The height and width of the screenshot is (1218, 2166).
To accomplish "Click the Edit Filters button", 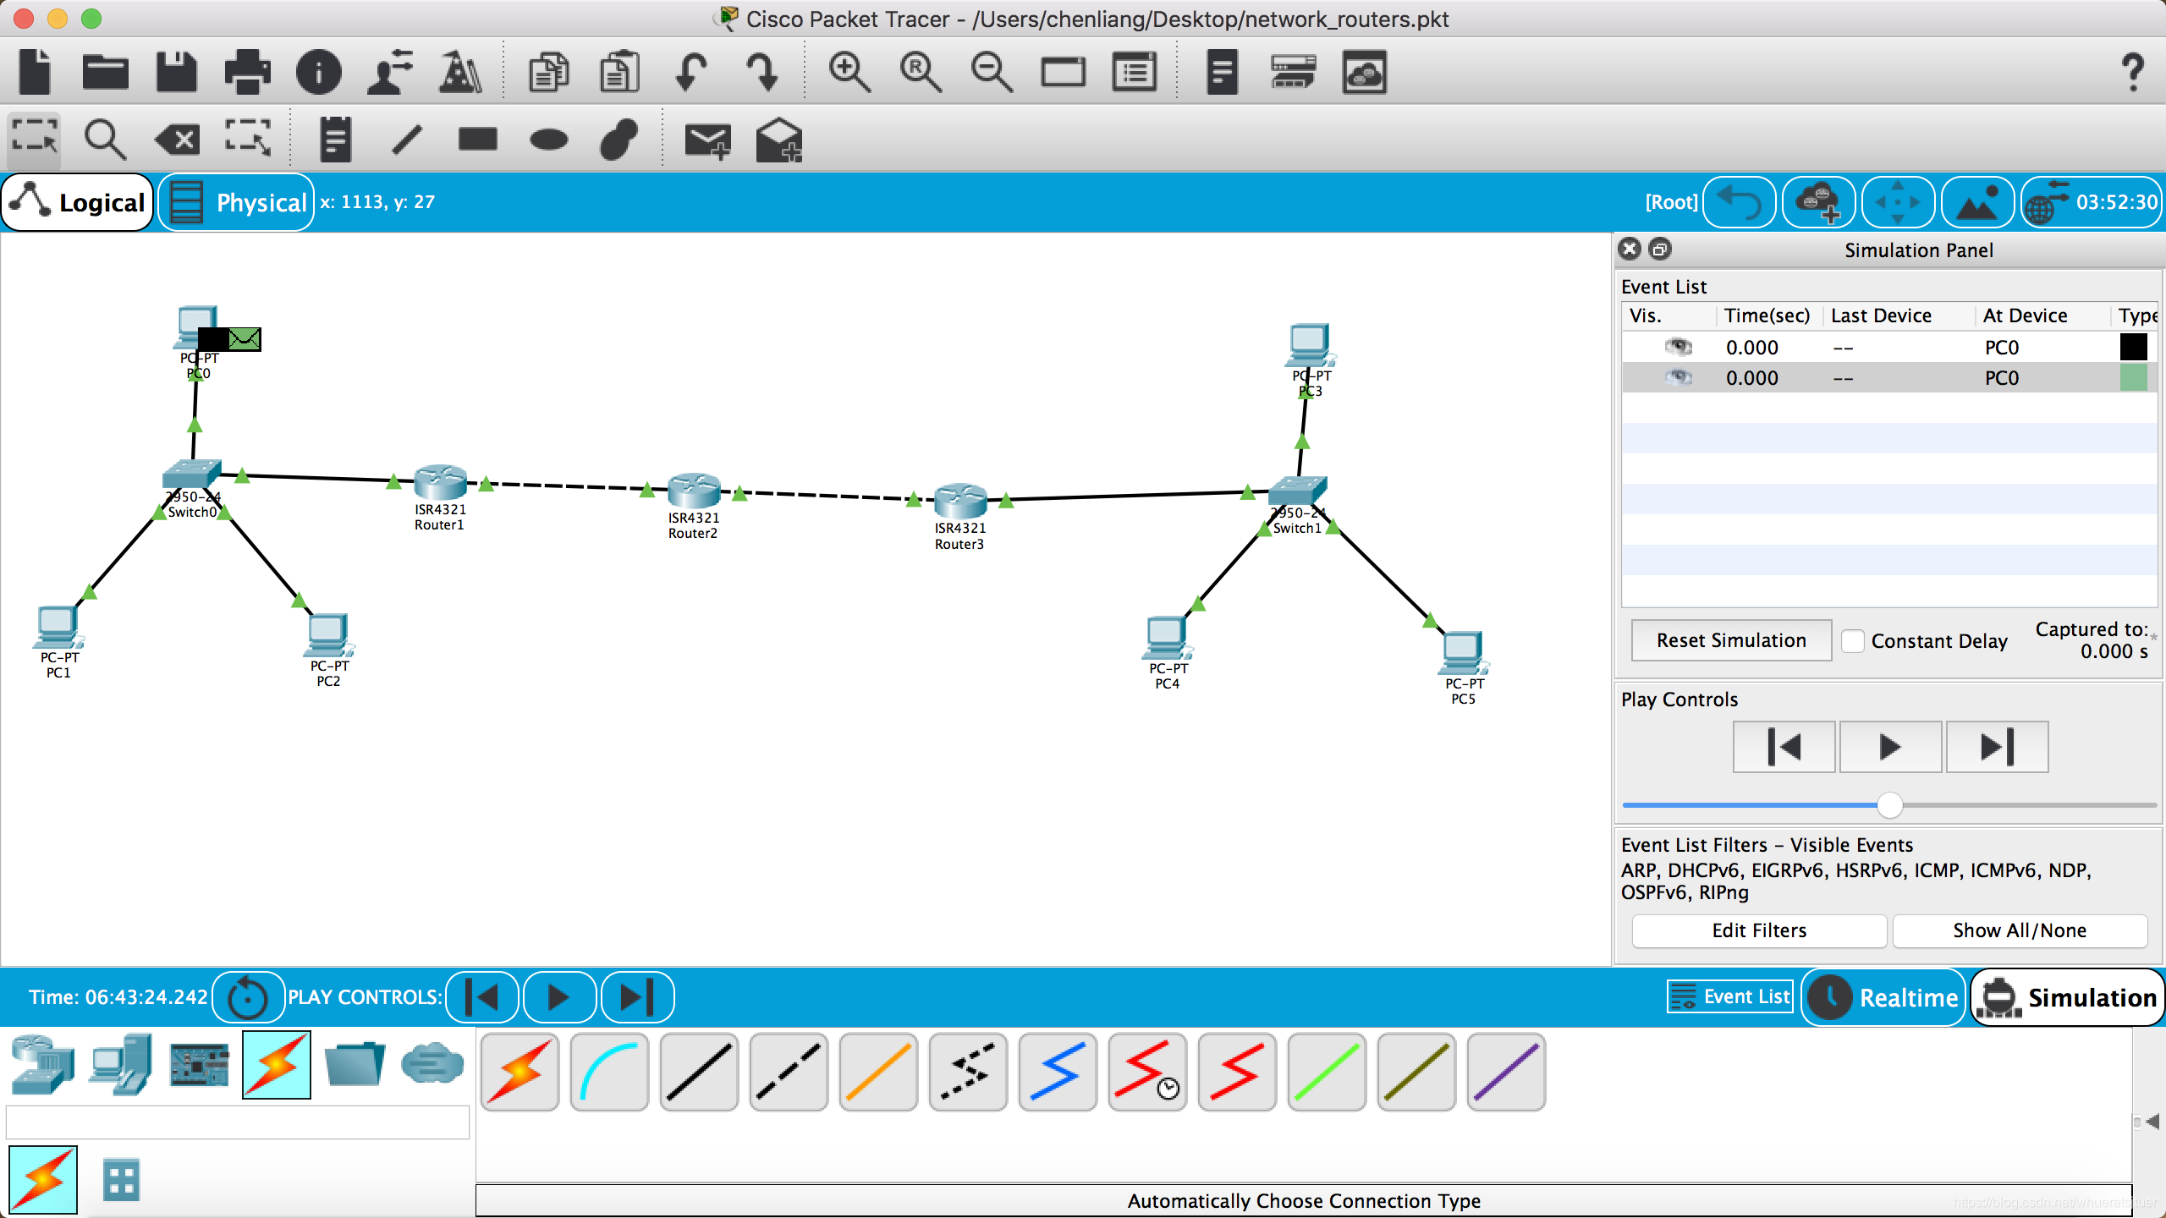I will [1758, 930].
